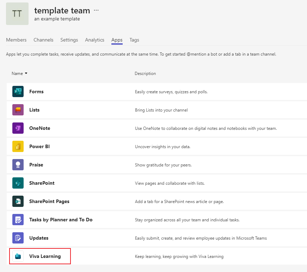This screenshot has height=272, width=307.
Task: Click 'Keep learning, keep growing' description
Action: [179, 257]
